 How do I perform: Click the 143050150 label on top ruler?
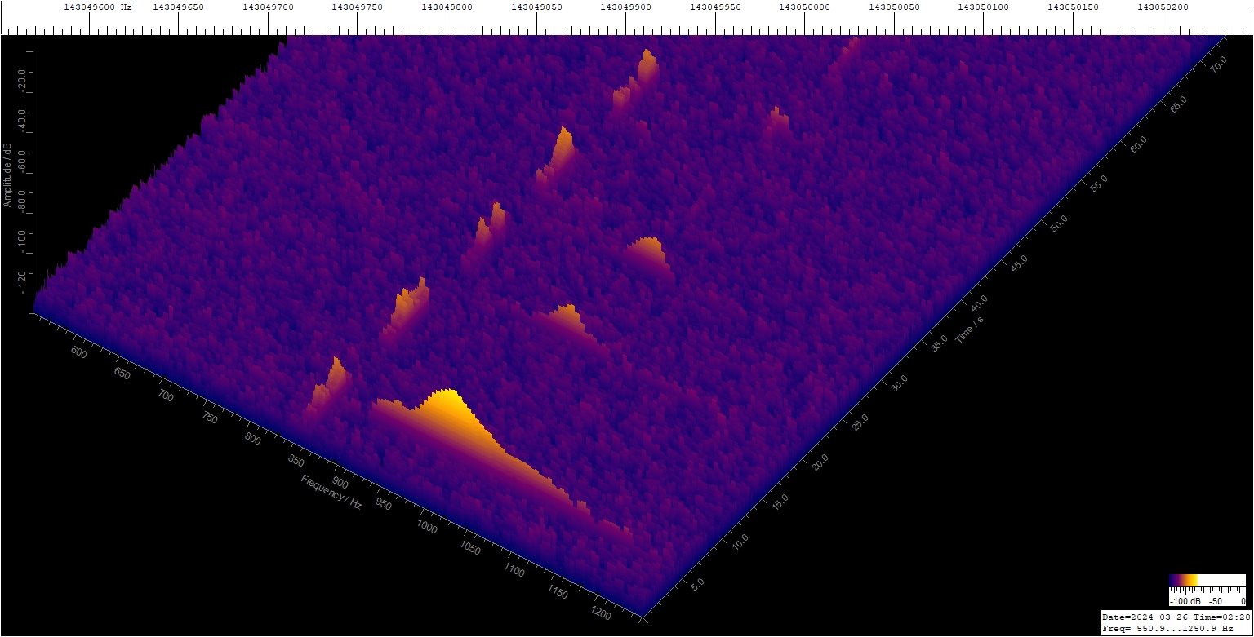point(1074,7)
